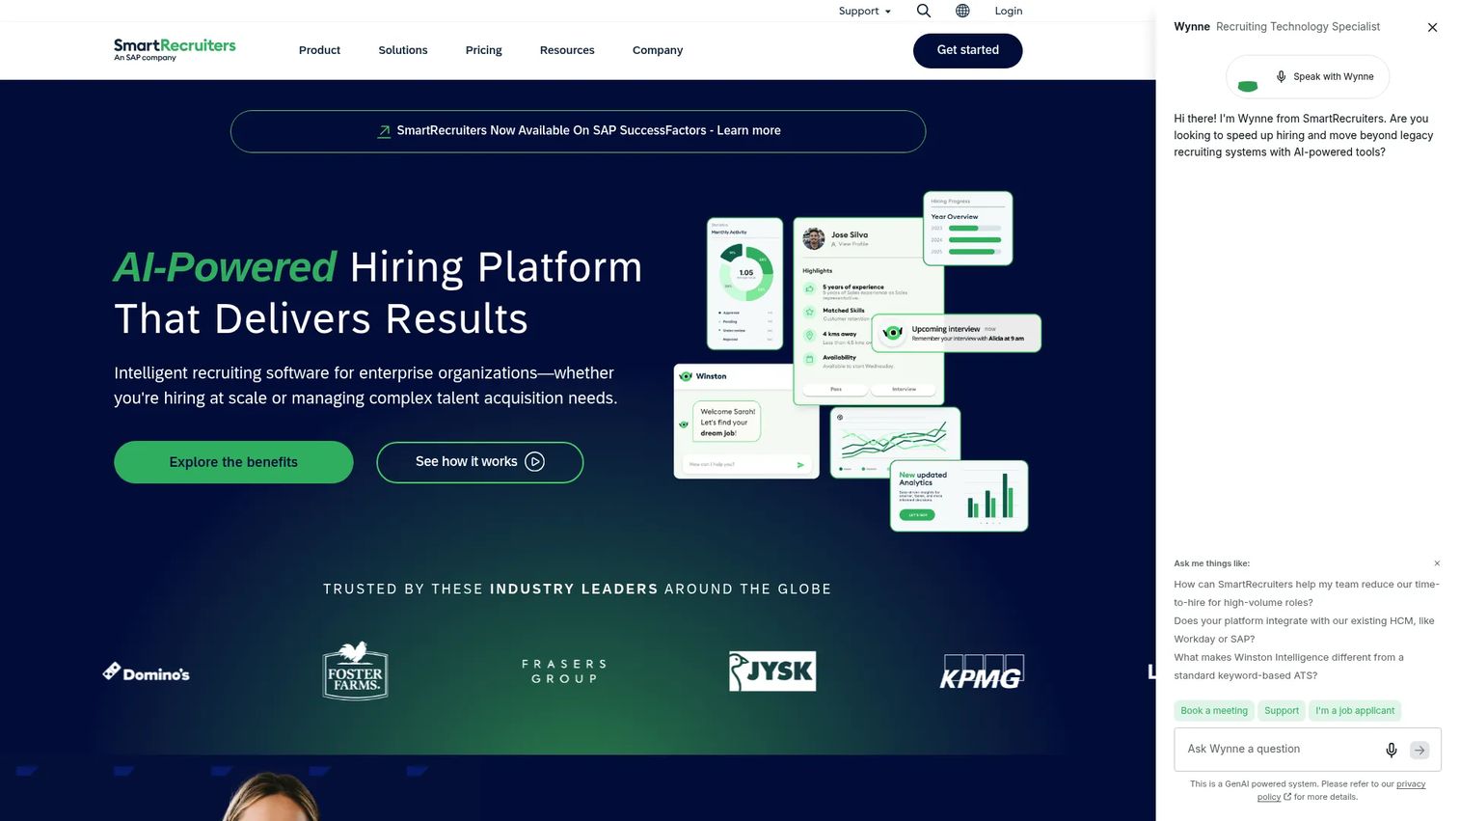The image size is (1460, 821).
Task: Open the globe language selector
Action: point(962,11)
